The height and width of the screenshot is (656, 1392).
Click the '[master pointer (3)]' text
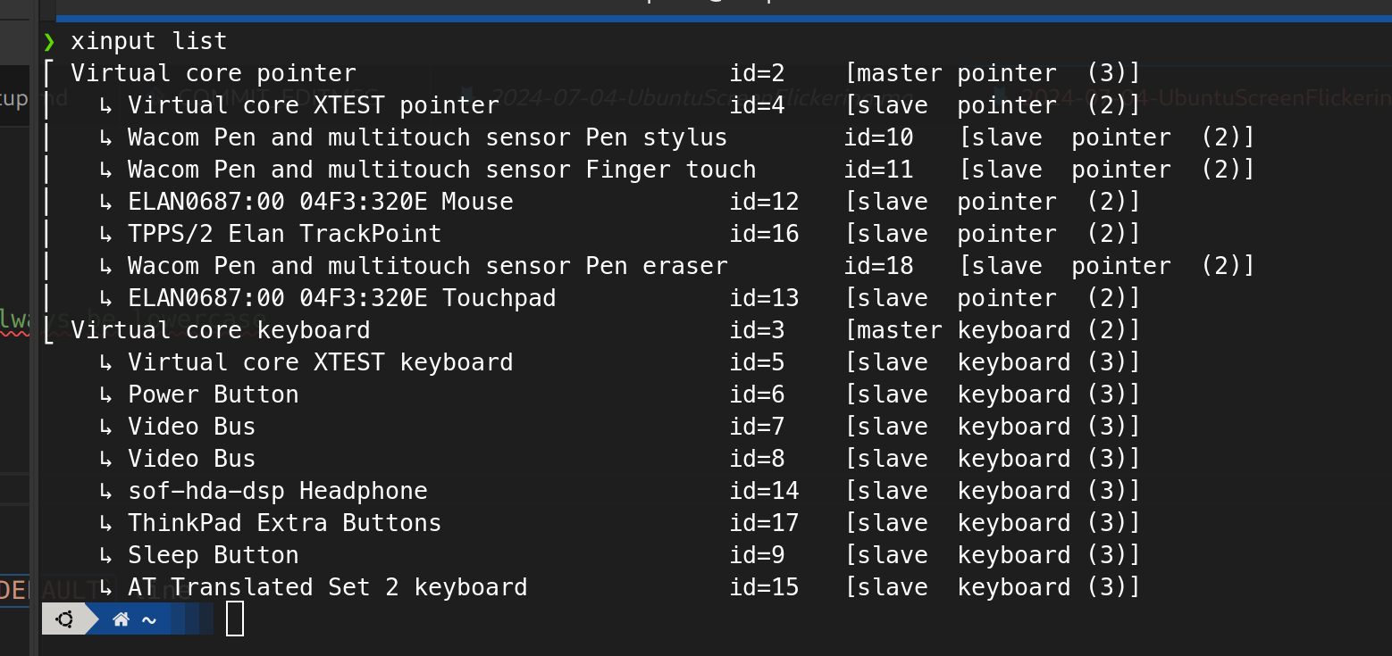993,73
